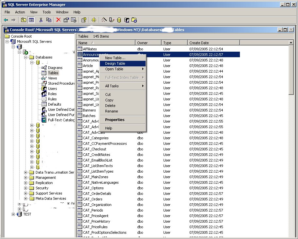Image resolution: width=298 pixels, height=239 pixels.
Task: Click the Diagrams node icon in tree
Action: (44, 68)
